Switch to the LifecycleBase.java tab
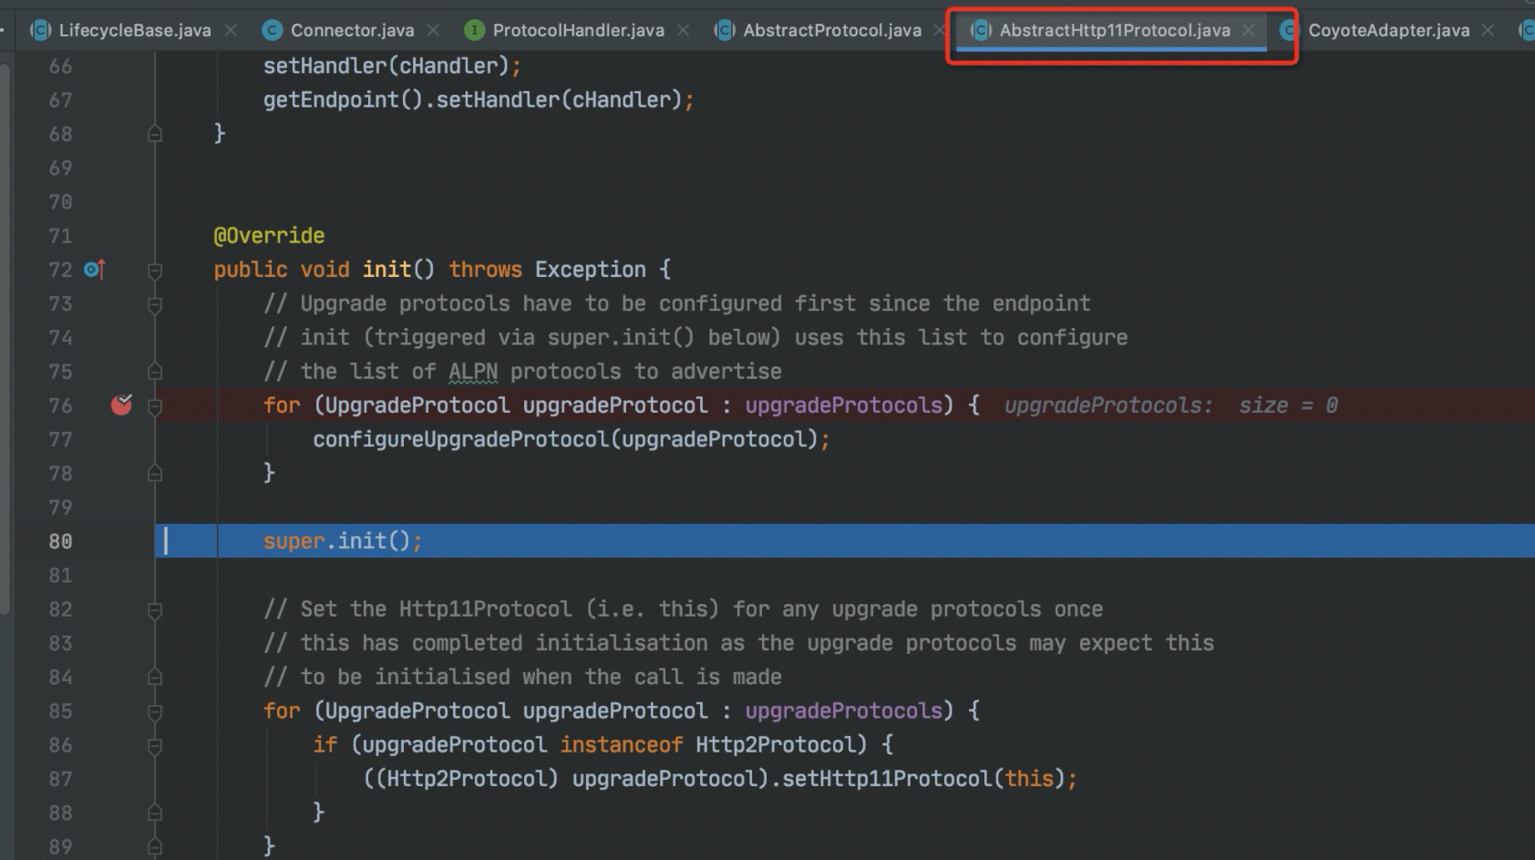1535x860 pixels. tap(135, 30)
